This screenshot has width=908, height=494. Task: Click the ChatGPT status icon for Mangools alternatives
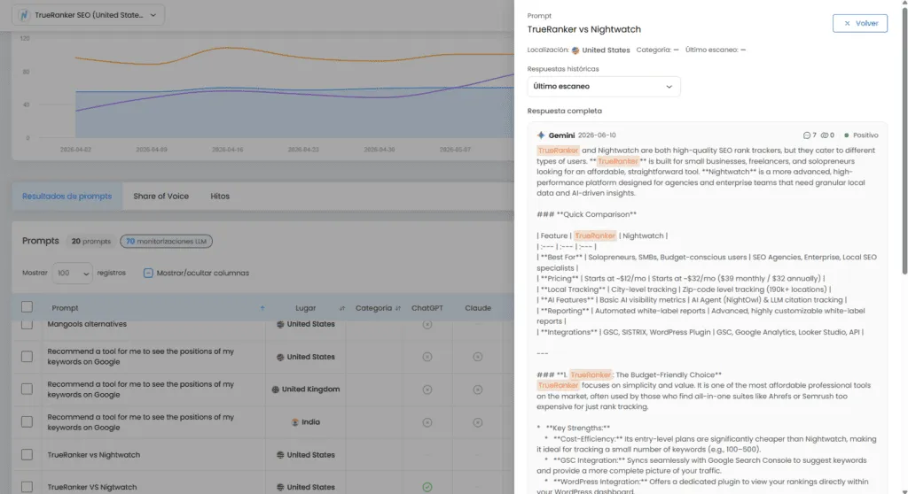pyautogui.click(x=427, y=325)
